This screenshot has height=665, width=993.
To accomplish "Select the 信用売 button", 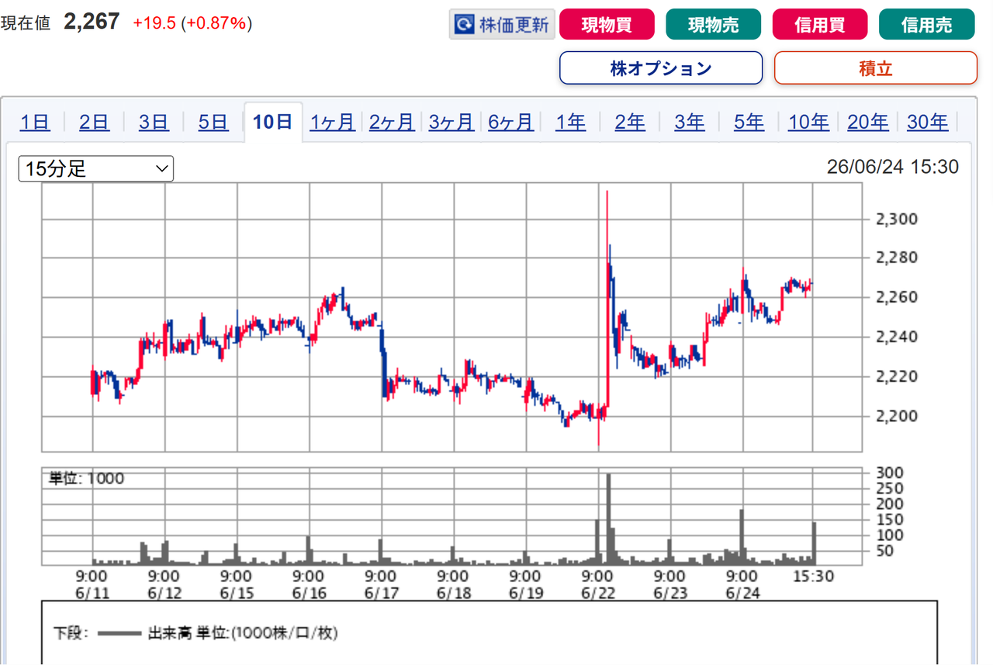I will tap(927, 25).
